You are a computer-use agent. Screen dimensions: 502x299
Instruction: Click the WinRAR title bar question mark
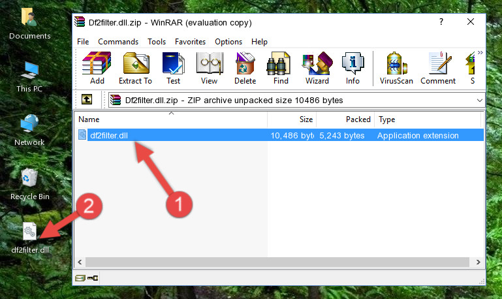(x=441, y=22)
